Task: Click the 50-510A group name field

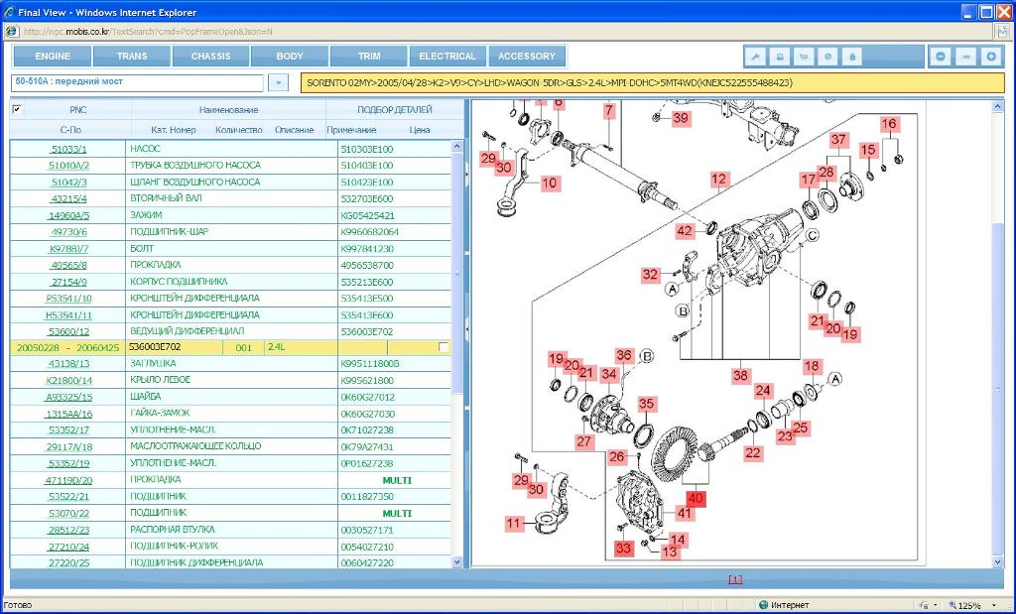Action: 137,82
